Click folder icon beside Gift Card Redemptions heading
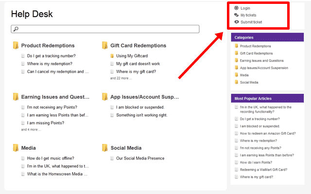 105,45
